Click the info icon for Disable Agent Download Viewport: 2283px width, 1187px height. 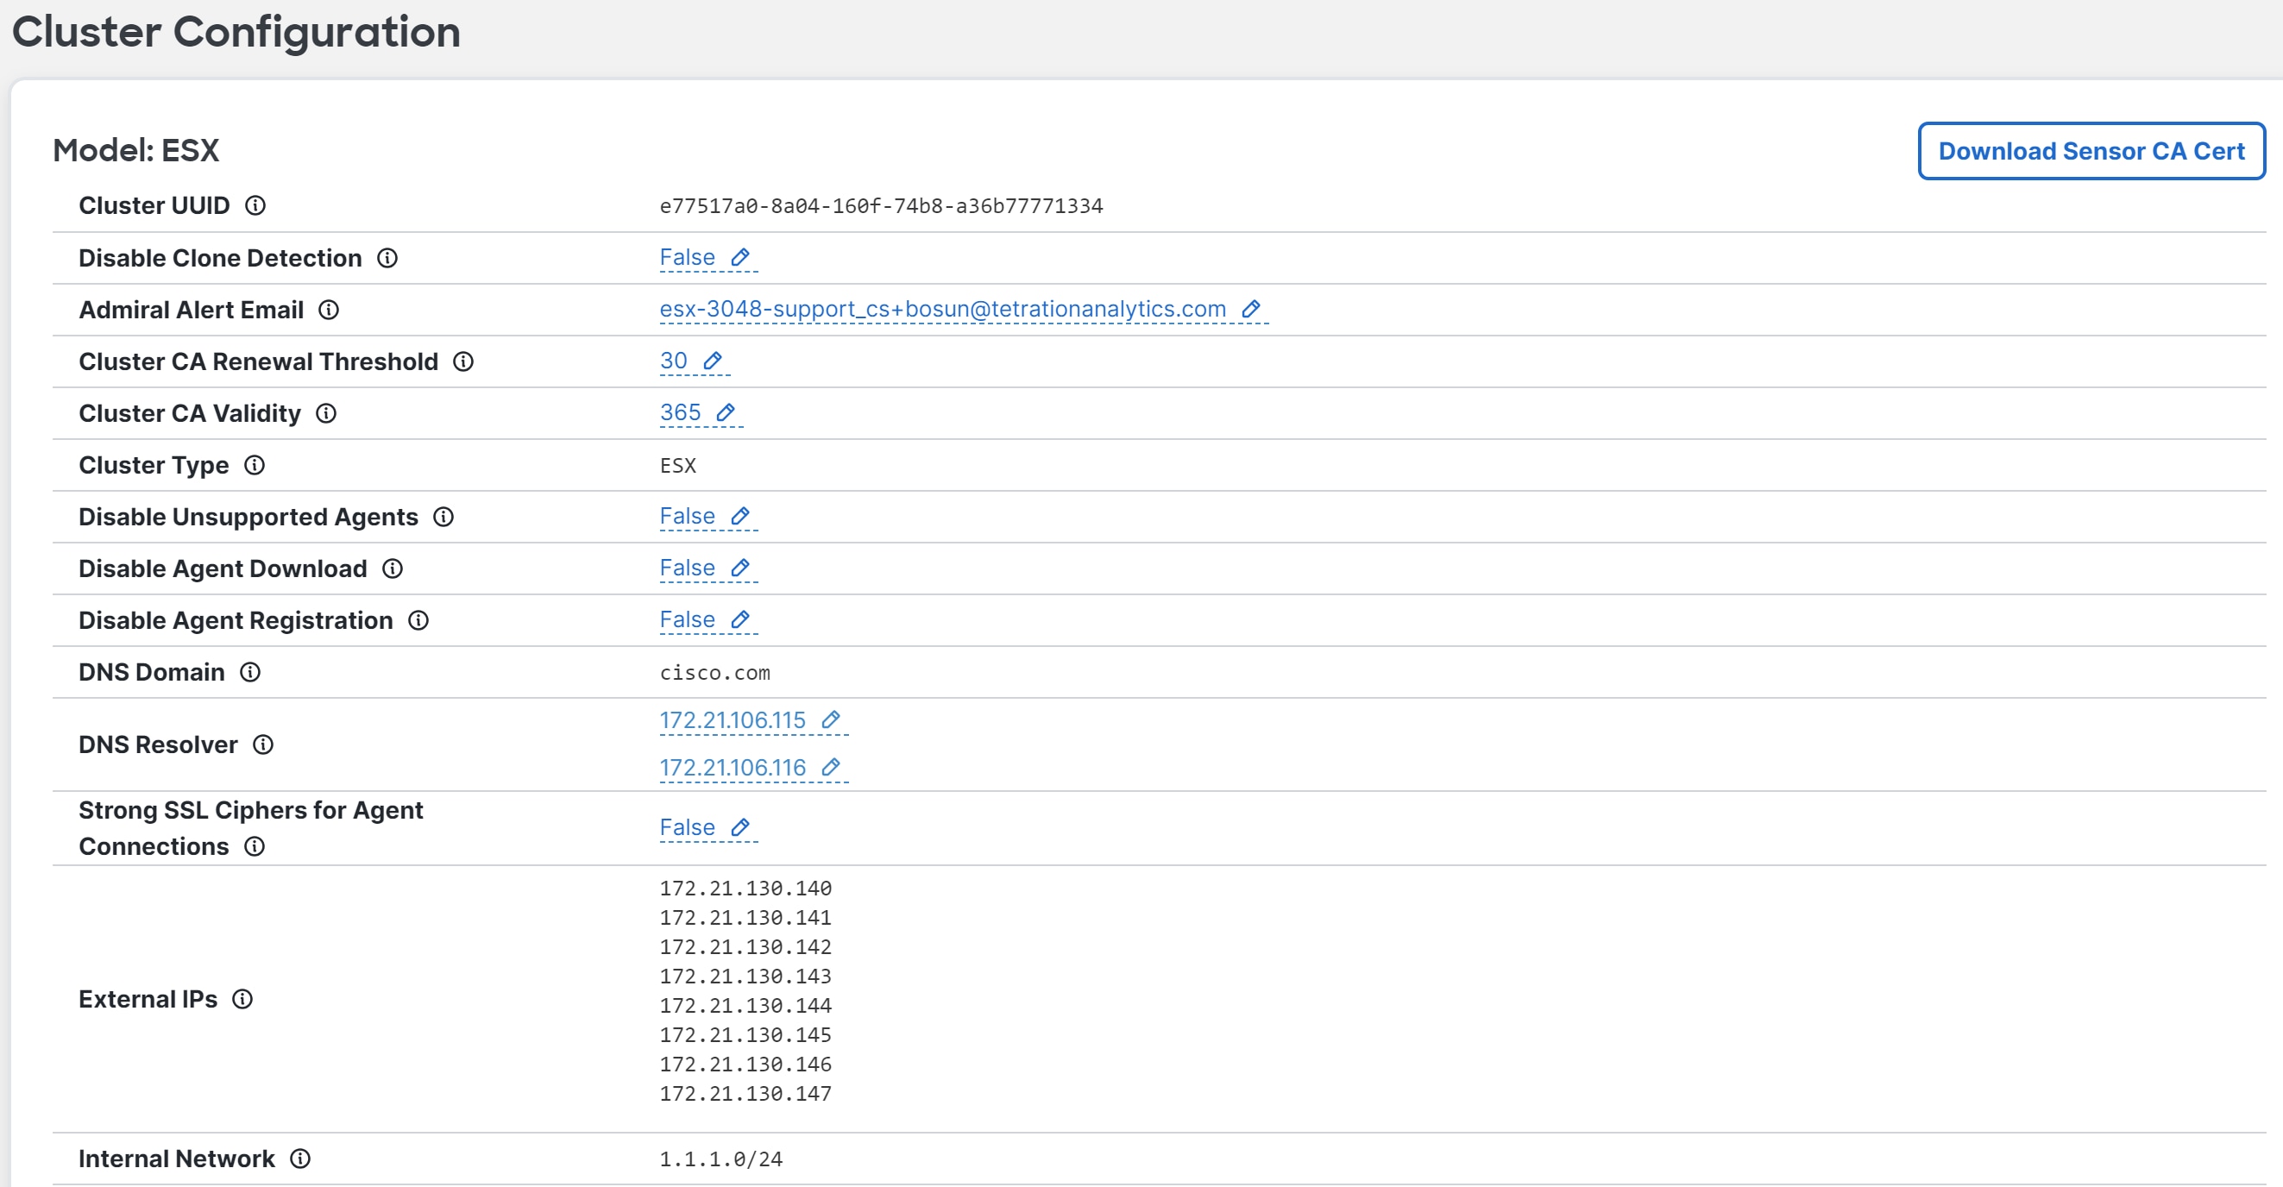pos(393,568)
